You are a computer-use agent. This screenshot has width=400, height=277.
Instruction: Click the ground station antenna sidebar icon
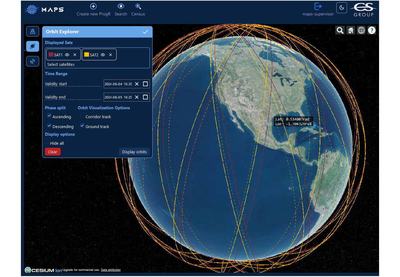33,61
